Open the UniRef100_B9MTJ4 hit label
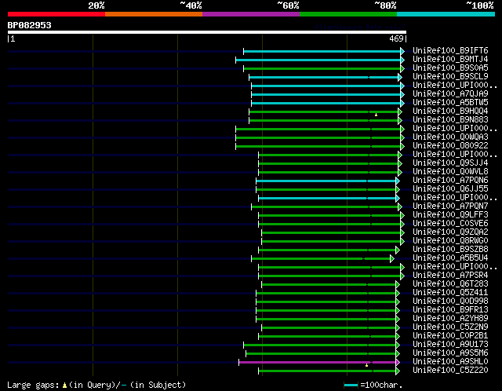502x391 pixels. click(450, 60)
